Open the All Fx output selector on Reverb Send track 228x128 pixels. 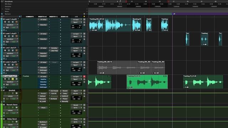[76, 108]
